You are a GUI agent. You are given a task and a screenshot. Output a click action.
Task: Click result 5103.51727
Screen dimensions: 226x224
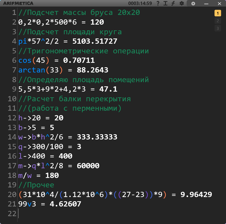(95, 41)
